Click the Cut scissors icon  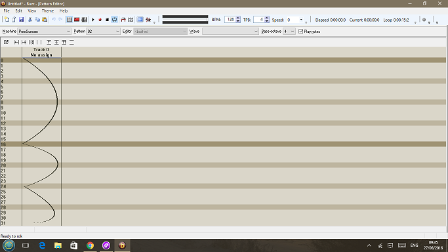pyautogui.click(x=30, y=20)
